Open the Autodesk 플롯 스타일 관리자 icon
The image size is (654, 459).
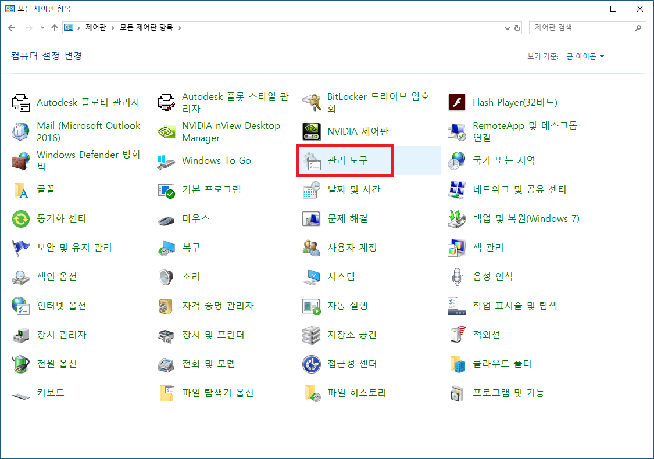[166, 103]
